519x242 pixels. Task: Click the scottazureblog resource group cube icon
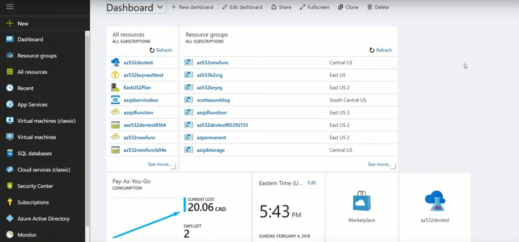pos(189,100)
